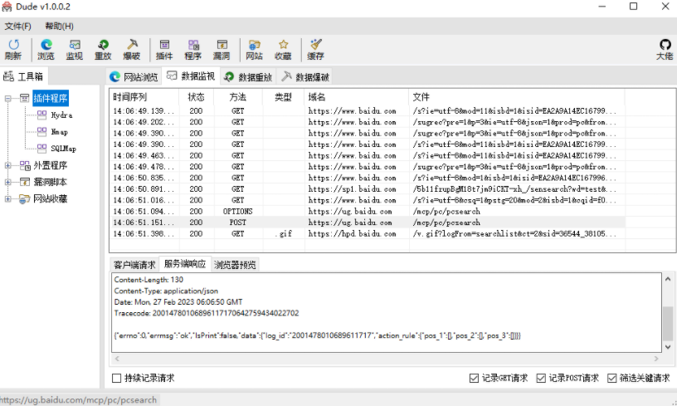Sort by the 时间序列 column header
The image size is (677, 406).
coord(144,97)
